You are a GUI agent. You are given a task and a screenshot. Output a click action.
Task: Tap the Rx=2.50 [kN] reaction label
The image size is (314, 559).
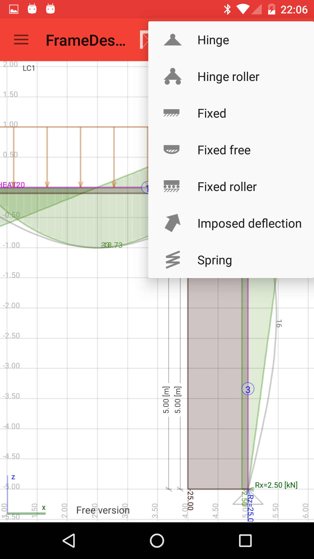coord(276,485)
